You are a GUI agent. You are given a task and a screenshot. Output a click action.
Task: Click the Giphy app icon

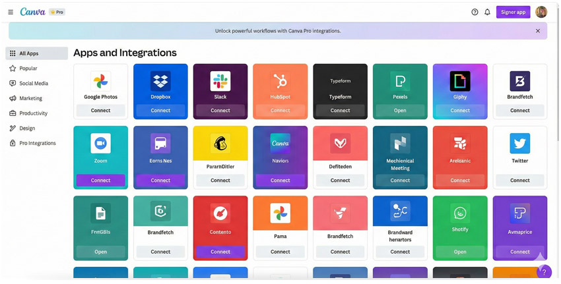(x=460, y=81)
